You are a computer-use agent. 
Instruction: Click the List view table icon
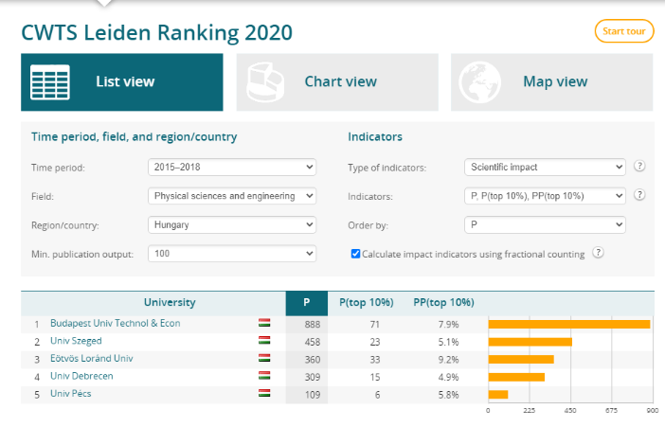point(50,82)
